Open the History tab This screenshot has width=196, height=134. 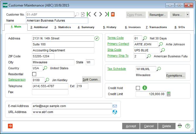coord(110,27)
